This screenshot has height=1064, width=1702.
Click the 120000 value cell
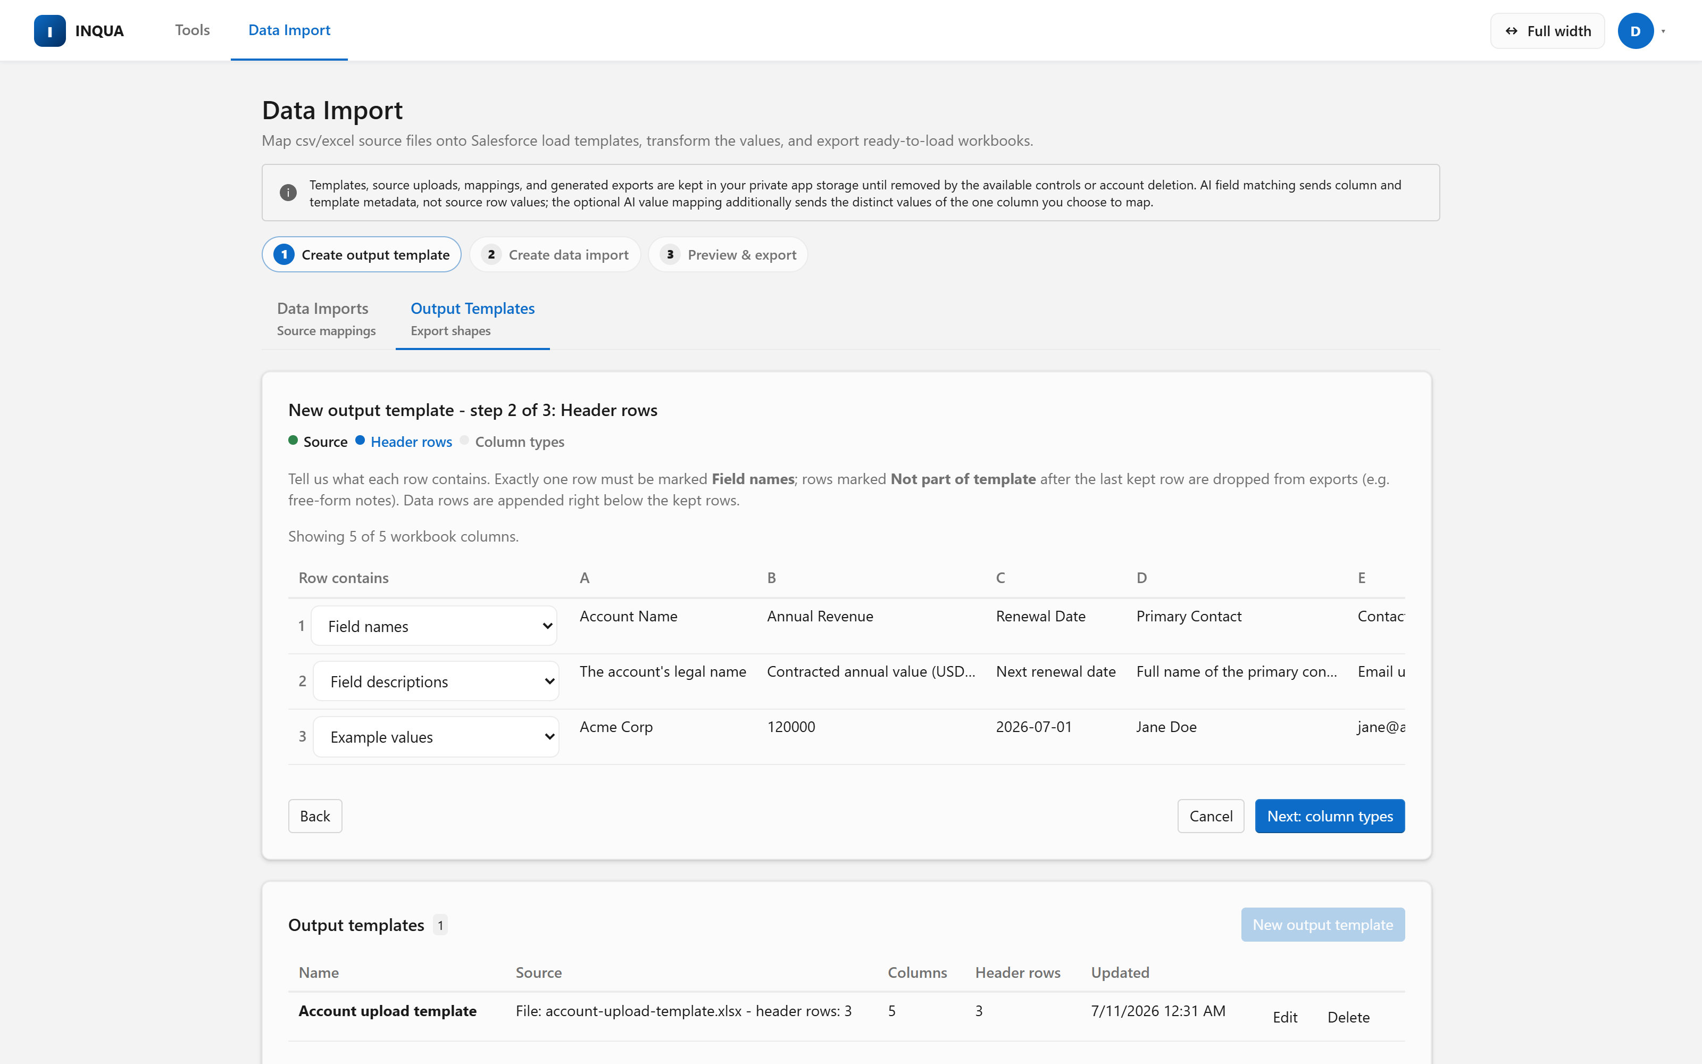click(x=791, y=727)
